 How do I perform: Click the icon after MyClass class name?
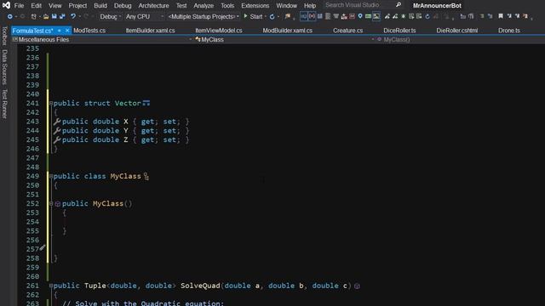coord(146,176)
